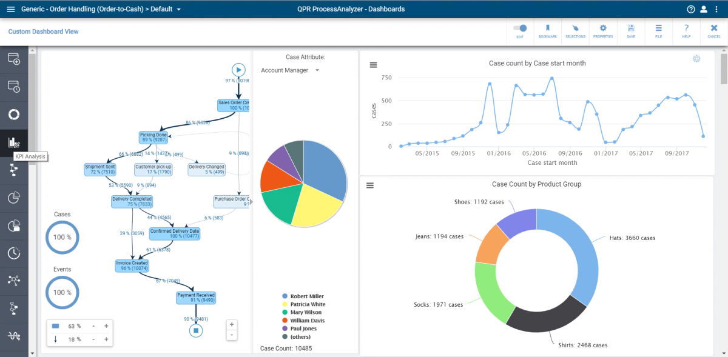Click the Robert Miller legend entry

click(303, 296)
